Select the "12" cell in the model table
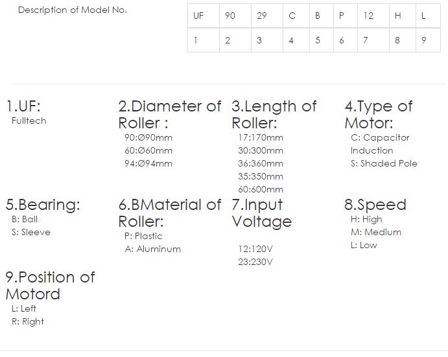The height and width of the screenshot is (357, 448). (368, 16)
